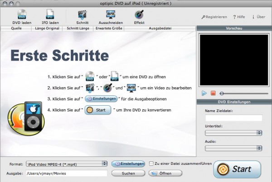Click the Öffnen folder button

(165, 173)
